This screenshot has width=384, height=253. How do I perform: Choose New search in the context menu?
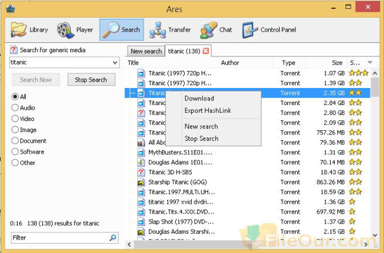[x=201, y=127]
